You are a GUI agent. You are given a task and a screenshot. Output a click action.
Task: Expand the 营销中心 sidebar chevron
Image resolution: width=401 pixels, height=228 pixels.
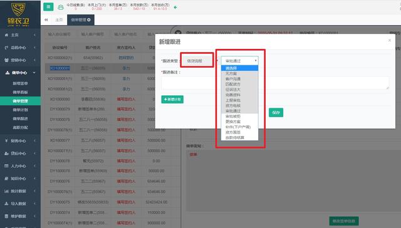[34, 60]
